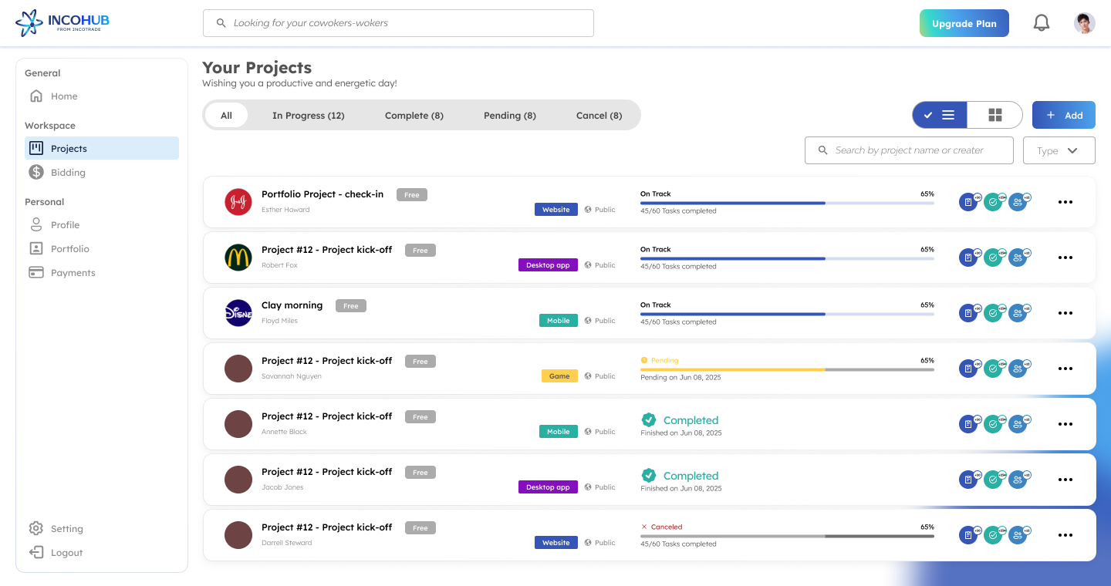Click the Mobile tag on Clay morning
The width and height of the screenshot is (1111, 586).
[559, 321]
